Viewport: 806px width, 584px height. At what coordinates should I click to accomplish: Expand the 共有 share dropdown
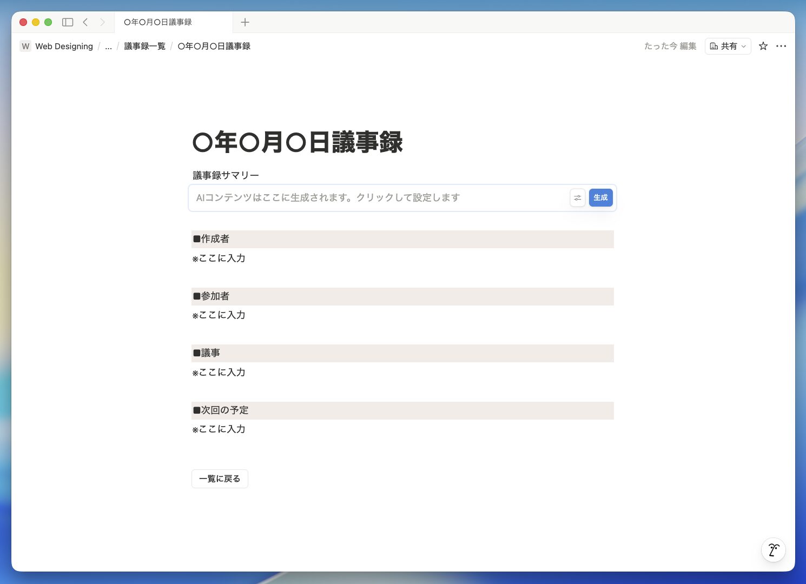pyautogui.click(x=728, y=46)
